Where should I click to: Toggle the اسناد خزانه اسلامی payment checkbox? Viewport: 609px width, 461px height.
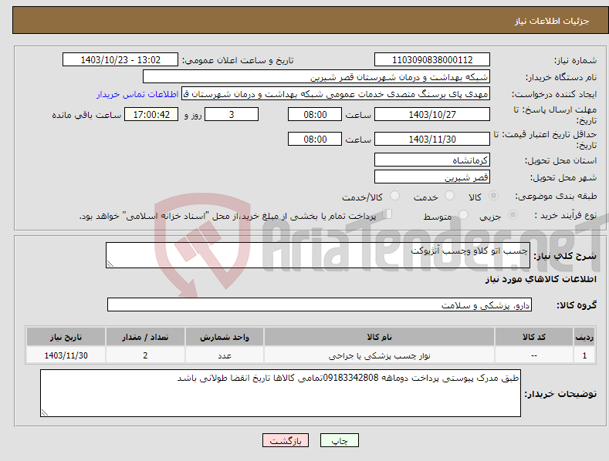point(387,214)
